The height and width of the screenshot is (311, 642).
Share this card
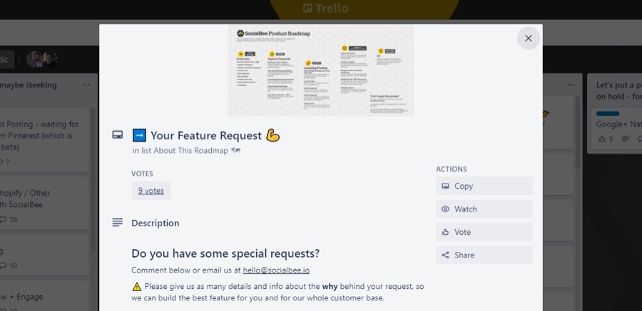pos(485,255)
